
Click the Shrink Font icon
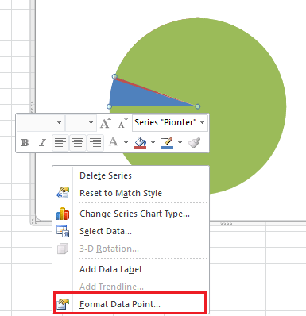pos(122,123)
